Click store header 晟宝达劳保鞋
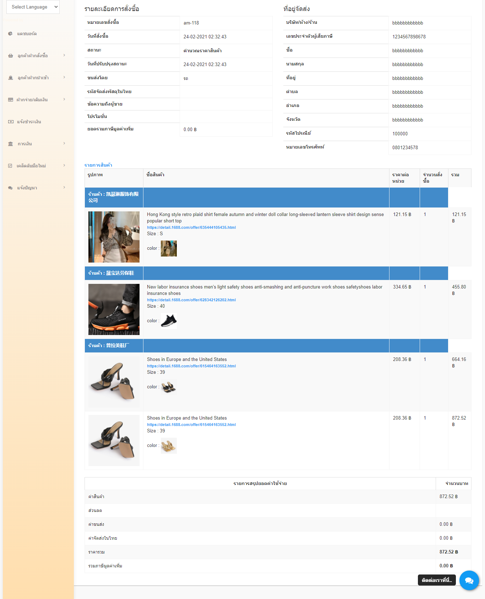The image size is (485, 599). 111,273
